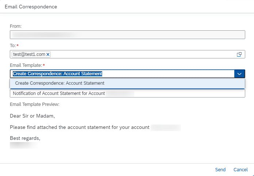Expand the Email Template dropdown arrow
The width and height of the screenshot is (254, 176).
pyautogui.click(x=239, y=74)
